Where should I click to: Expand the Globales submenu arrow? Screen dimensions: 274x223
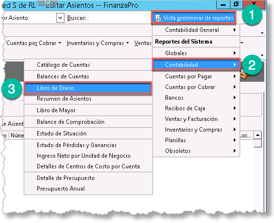pos(235,53)
